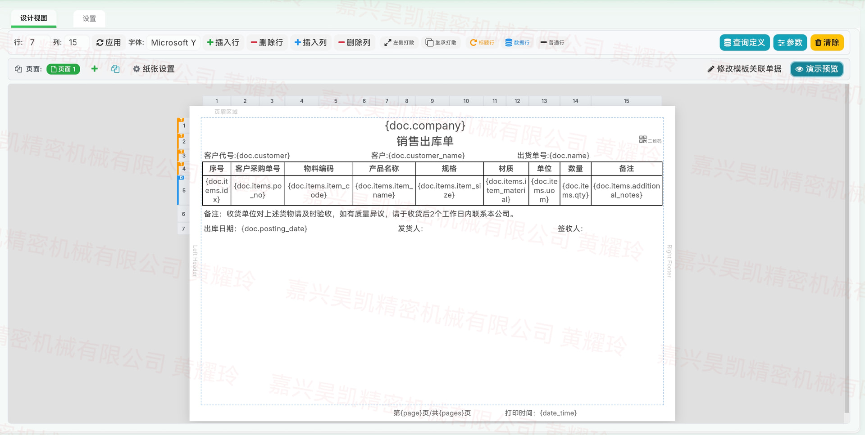Click the 删除列 minus button
The image size is (865, 435).
[x=354, y=42]
